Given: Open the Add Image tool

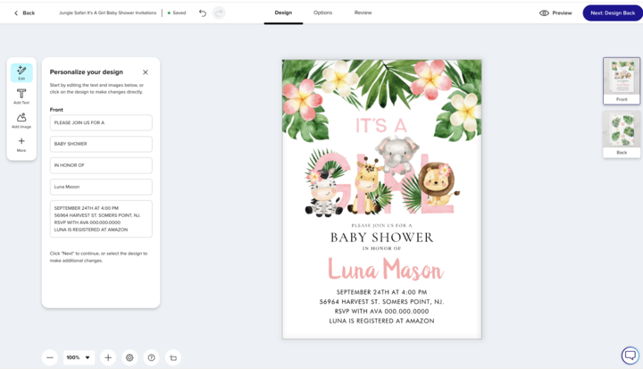Looking at the screenshot, I should coord(21,121).
